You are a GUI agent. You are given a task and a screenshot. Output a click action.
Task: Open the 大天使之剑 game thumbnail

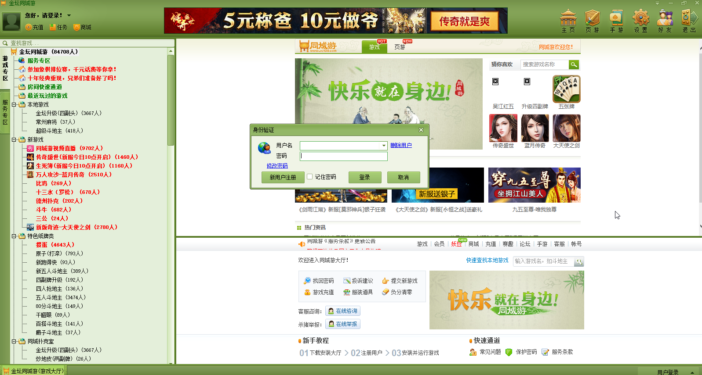[x=567, y=128]
